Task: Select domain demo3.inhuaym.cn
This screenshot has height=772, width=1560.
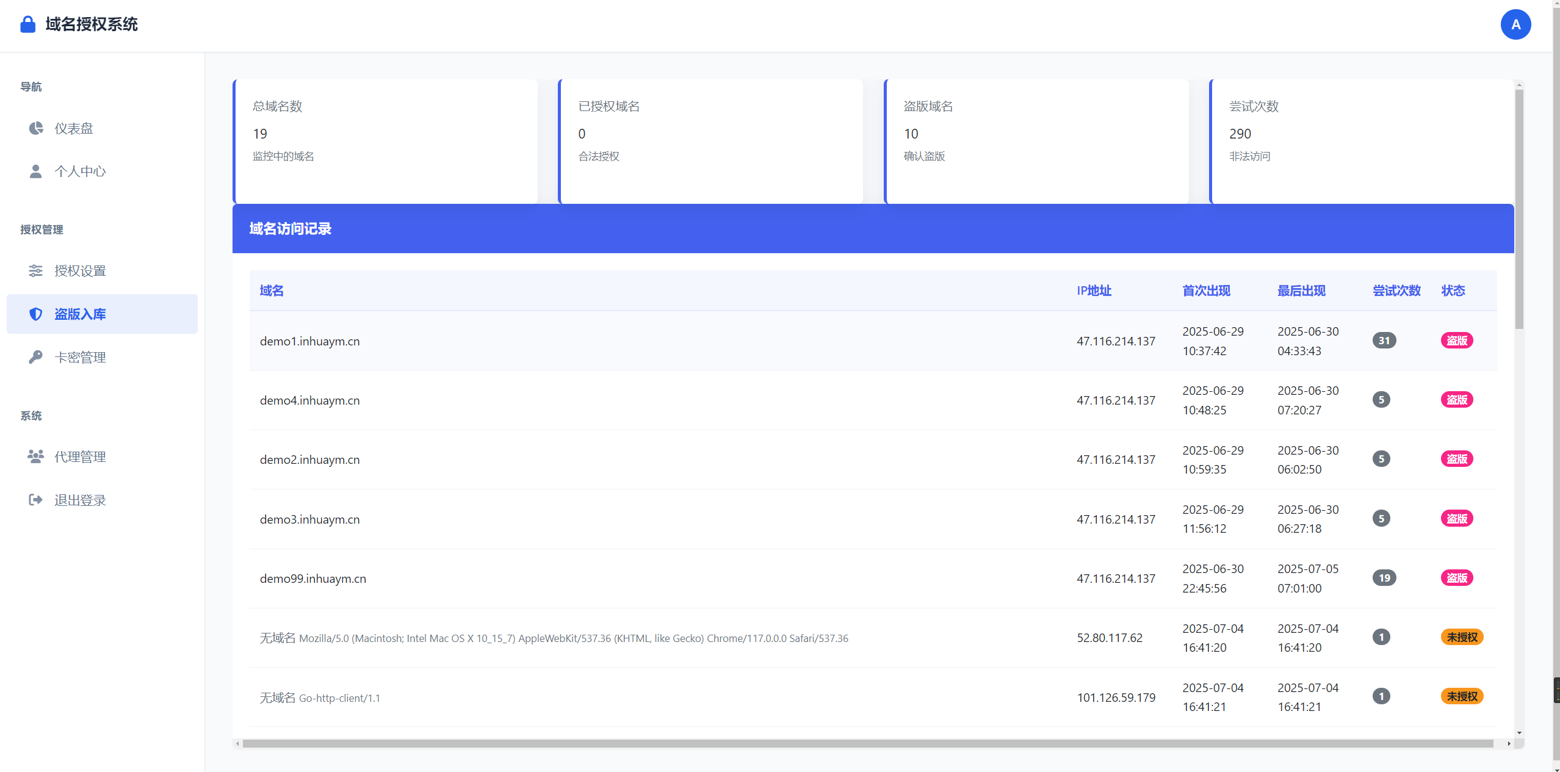Action: 309,519
